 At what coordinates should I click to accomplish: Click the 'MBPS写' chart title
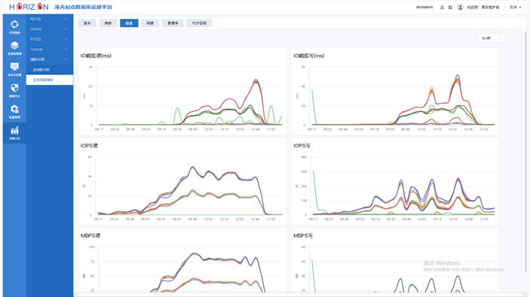(303, 235)
